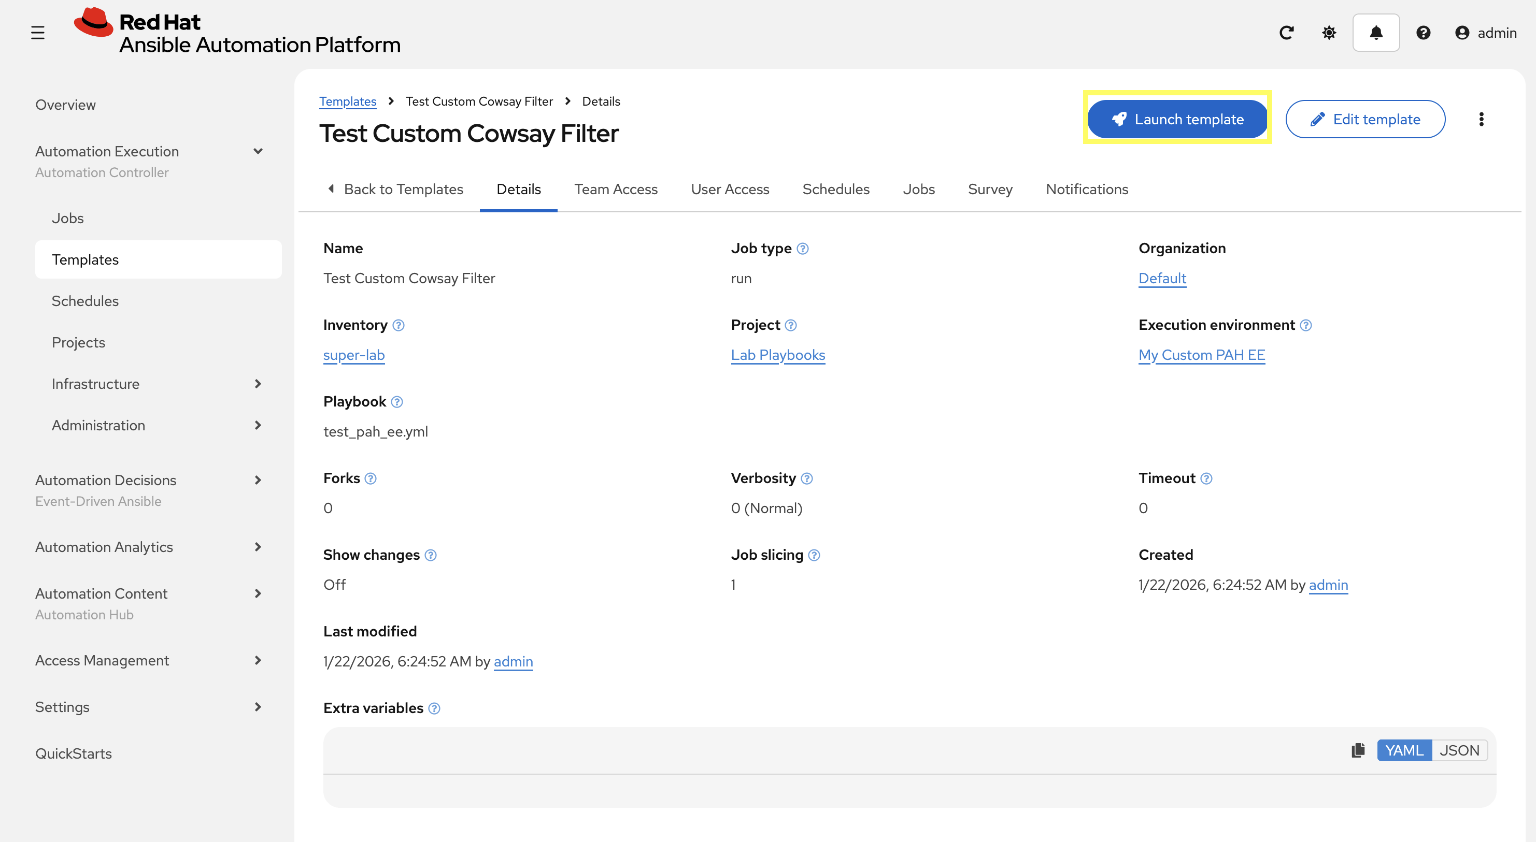Click the help icon next to Job type
The width and height of the screenshot is (1536, 842).
coord(803,249)
